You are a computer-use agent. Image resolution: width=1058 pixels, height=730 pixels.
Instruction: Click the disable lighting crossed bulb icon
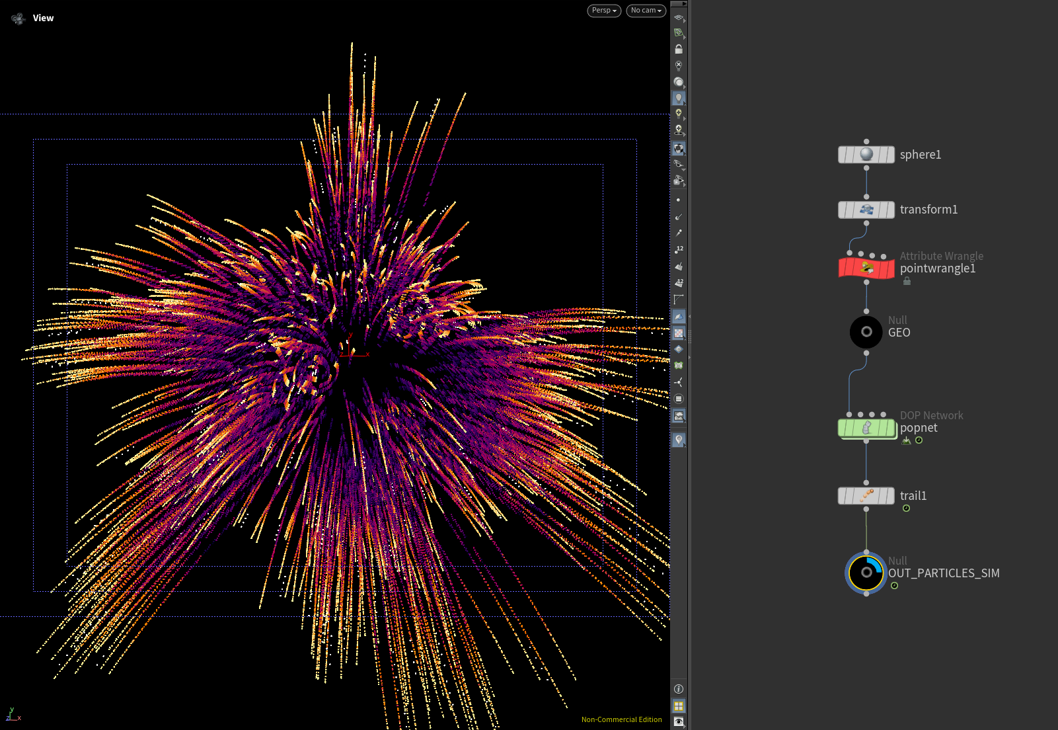pyautogui.click(x=679, y=65)
